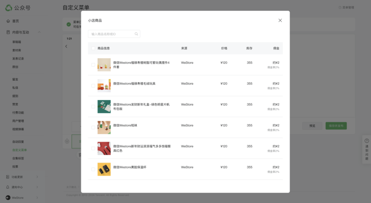Click product name 微信Westore黄脸保温杯
This screenshot has width=371, height=203.
(130, 167)
